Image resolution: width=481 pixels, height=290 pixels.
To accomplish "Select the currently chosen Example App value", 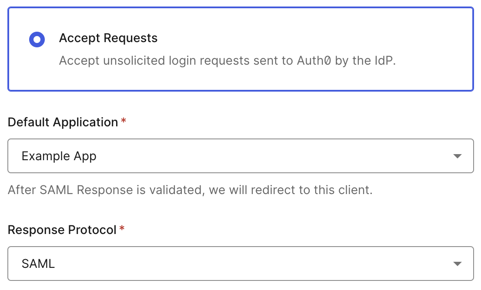I will 60,156.
